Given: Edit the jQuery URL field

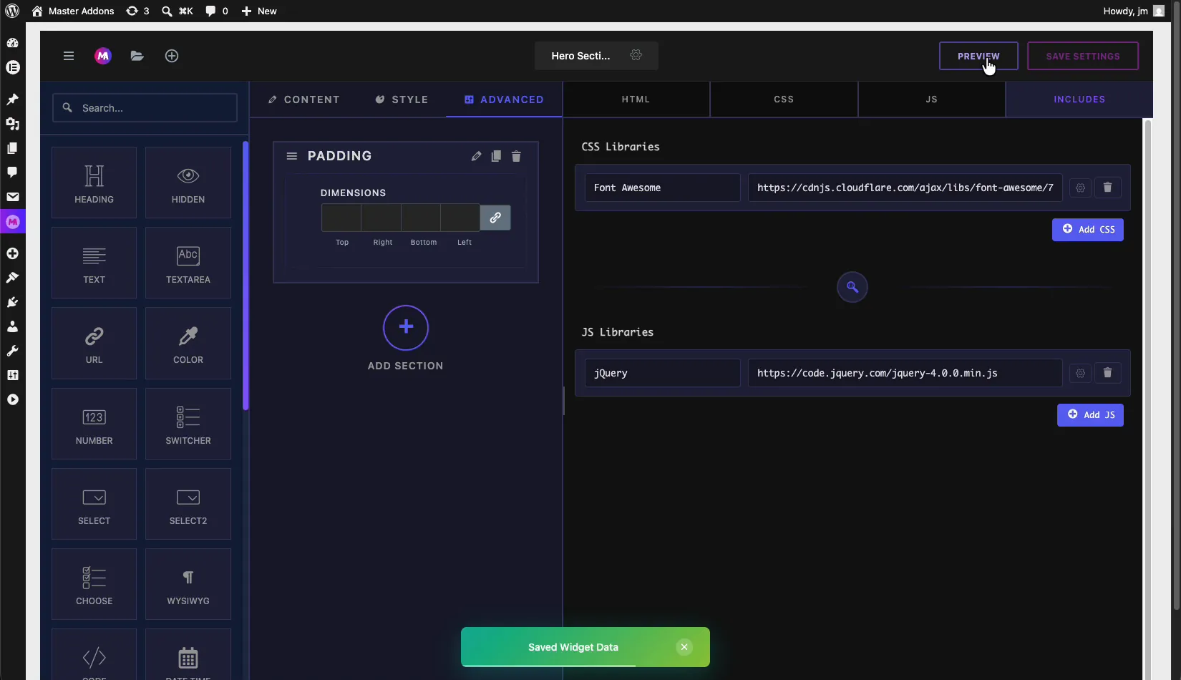Looking at the screenshot, I should [905, 373].
